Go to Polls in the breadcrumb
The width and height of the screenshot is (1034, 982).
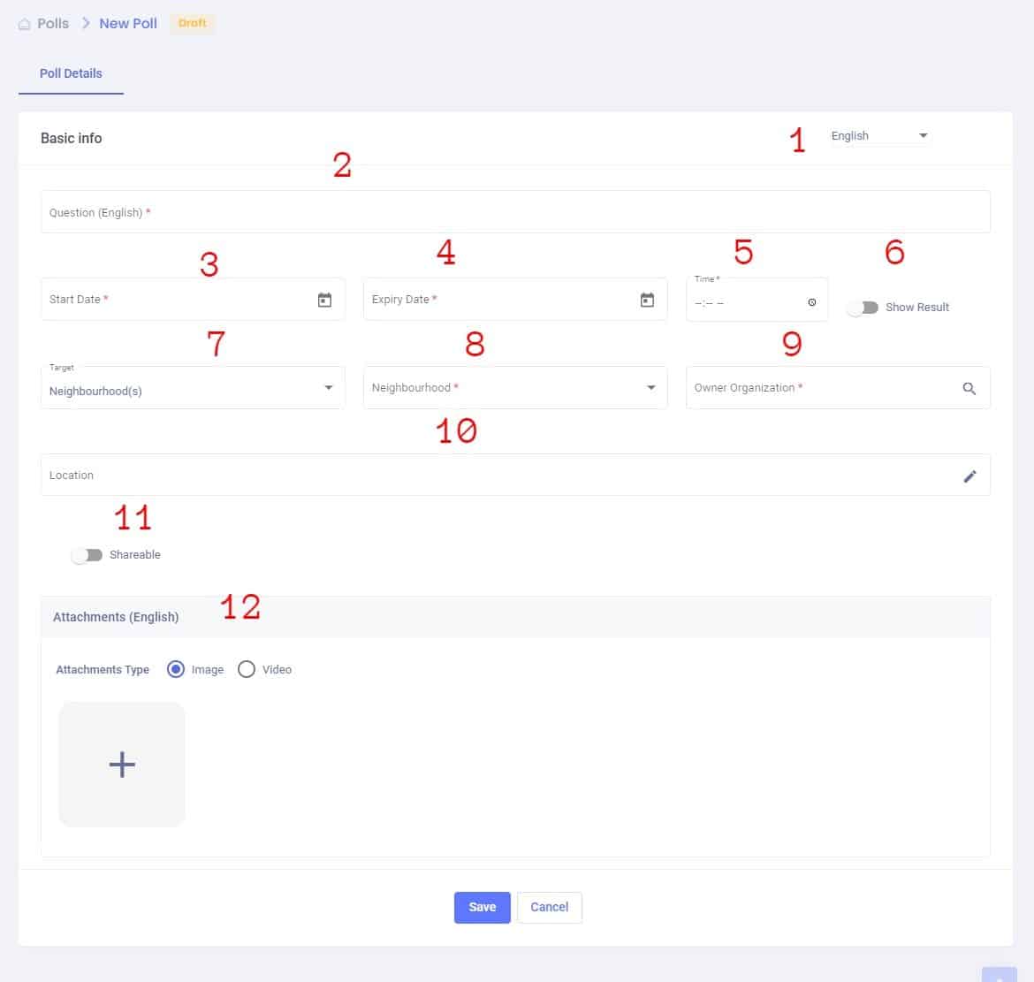pos(53,24)
